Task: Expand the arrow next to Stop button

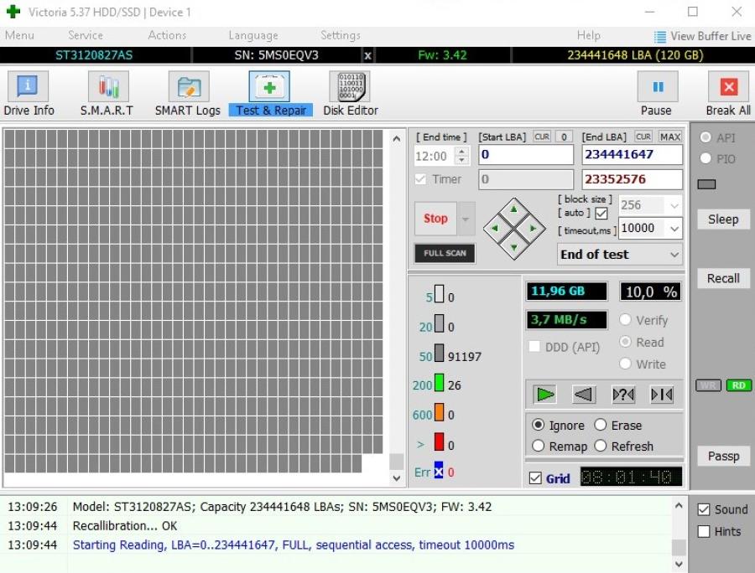Action: pyautogui.click(x=466, y=219)
